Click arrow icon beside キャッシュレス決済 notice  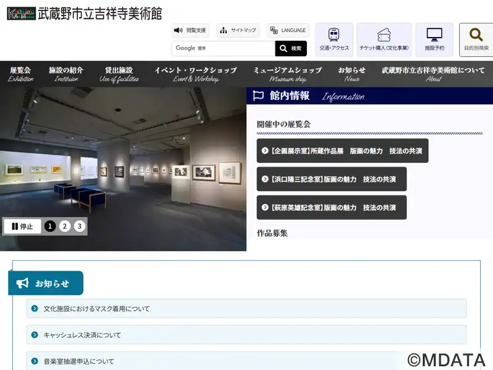pyautogui.click(x=35, y=335)
